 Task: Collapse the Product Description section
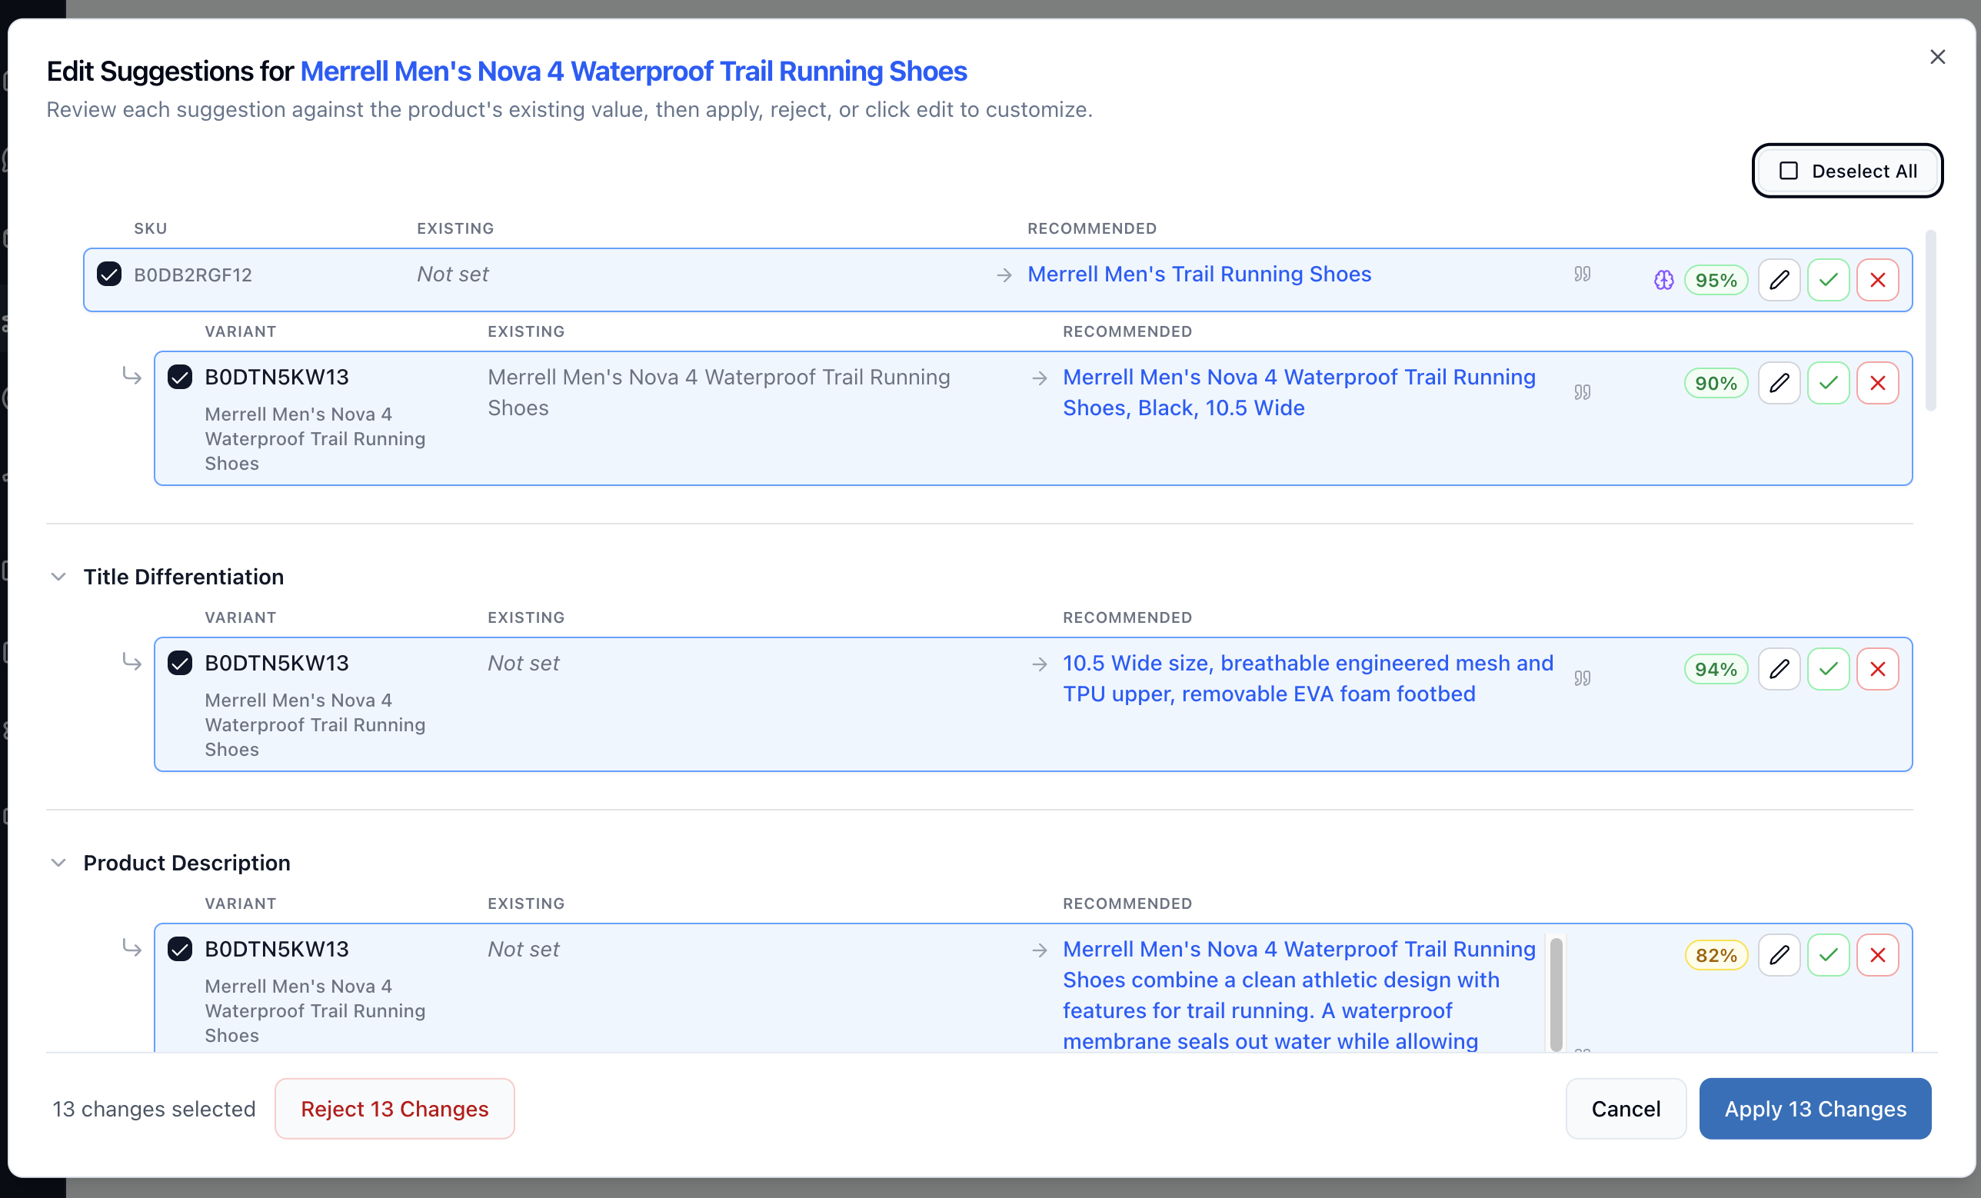(x=58, y=863)
